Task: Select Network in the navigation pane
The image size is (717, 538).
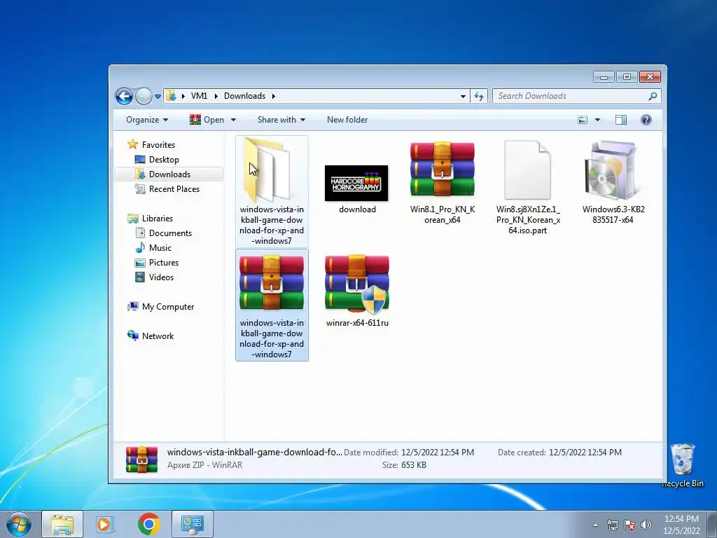Action: [158, 336]
